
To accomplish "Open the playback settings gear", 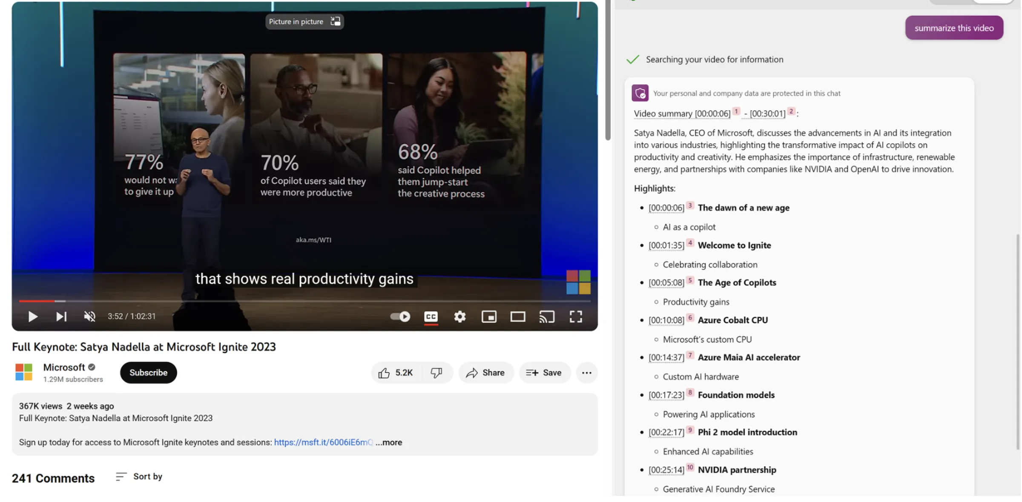I will click(459, 317).
